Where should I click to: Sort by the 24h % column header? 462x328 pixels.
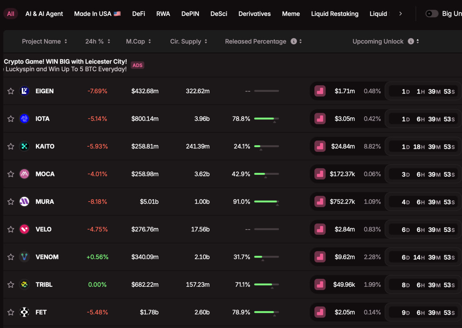pos(97,42)
